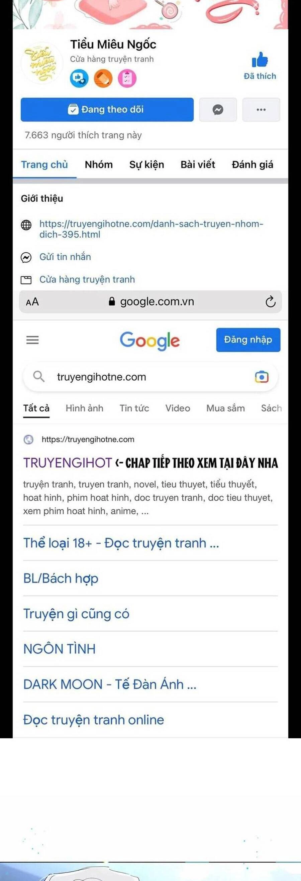
Task: Select the Hình ảnh search tab
Action: 85,408
